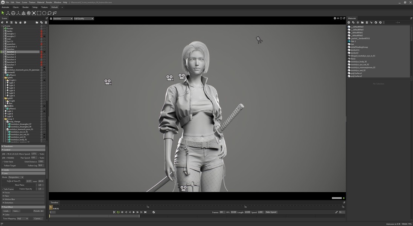Toggle timeline loop playback icon
The height and width of the screenshot is (226, 413).
tap(118, 212)
